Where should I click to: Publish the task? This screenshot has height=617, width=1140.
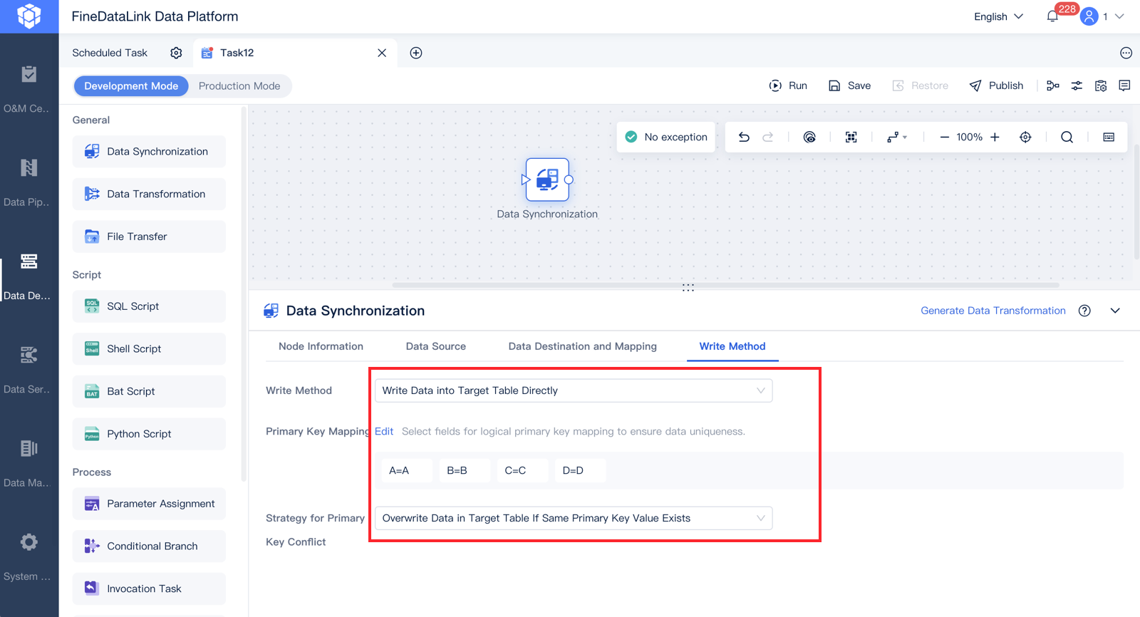pos(996,85)
